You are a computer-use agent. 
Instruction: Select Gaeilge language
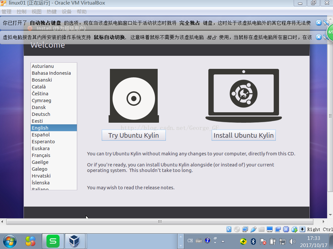54,162
